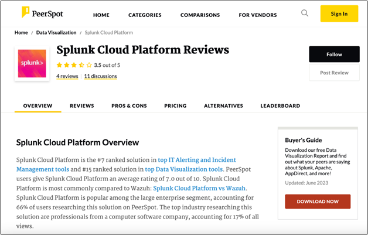The height and width of the screenshot is (235, 368).
Task: Open the Comparisons menu
Action: click(x=200, y=15)
